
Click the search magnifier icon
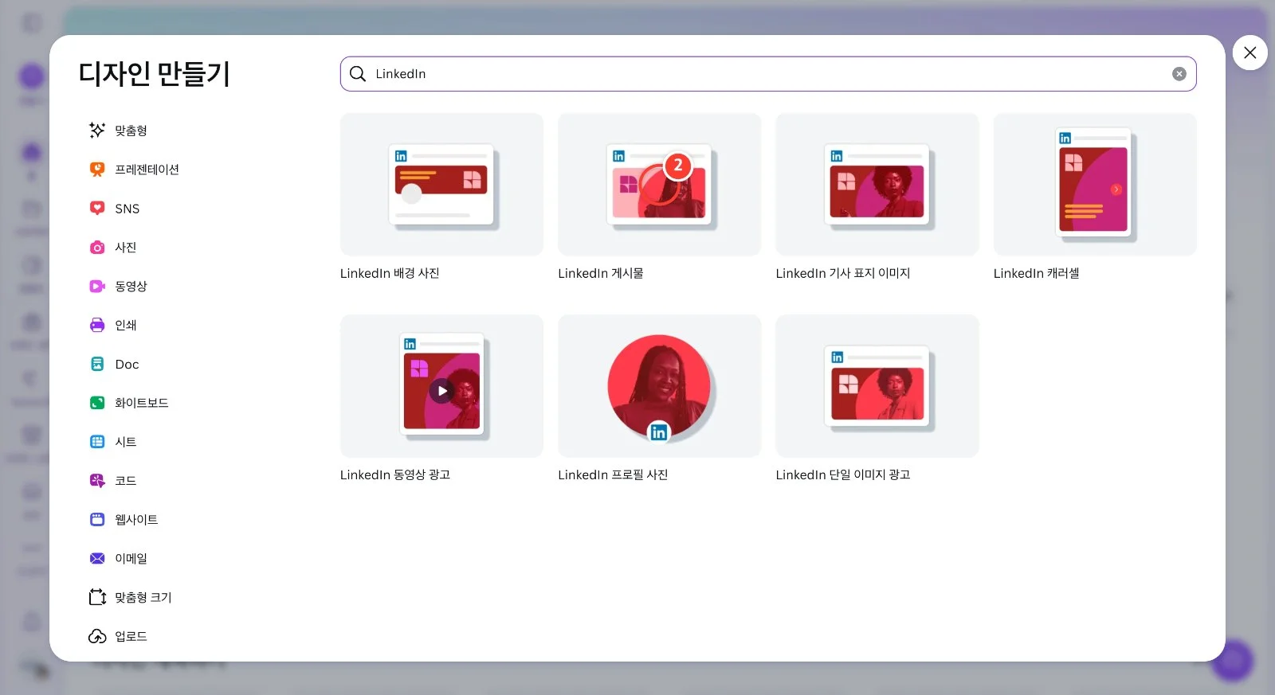(358, 74)
